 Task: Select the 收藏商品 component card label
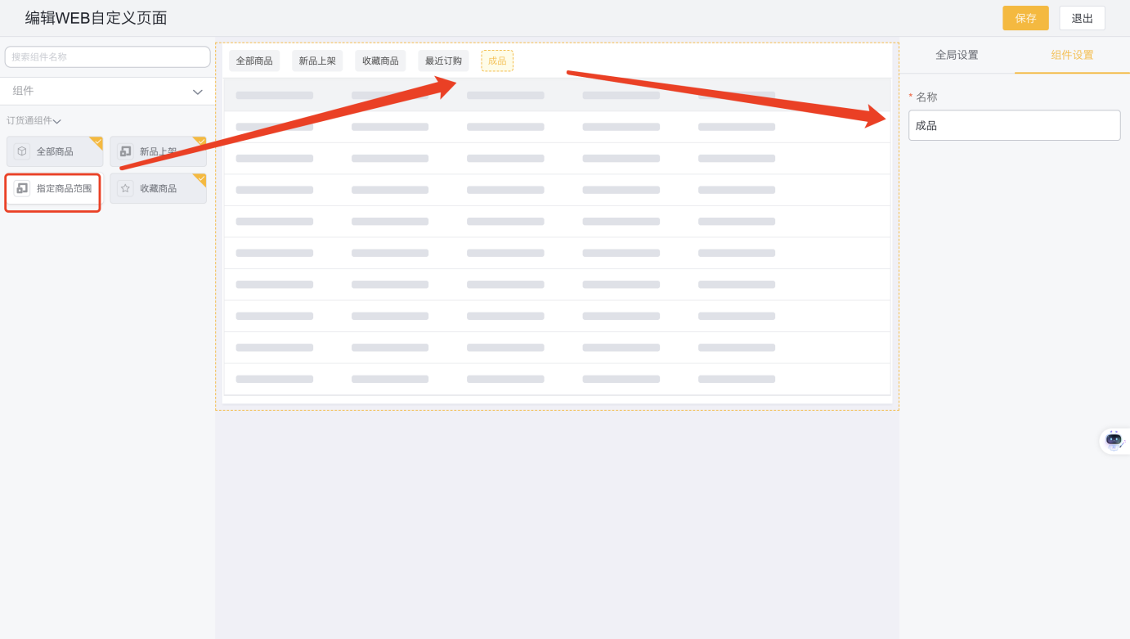click(158, 188)
